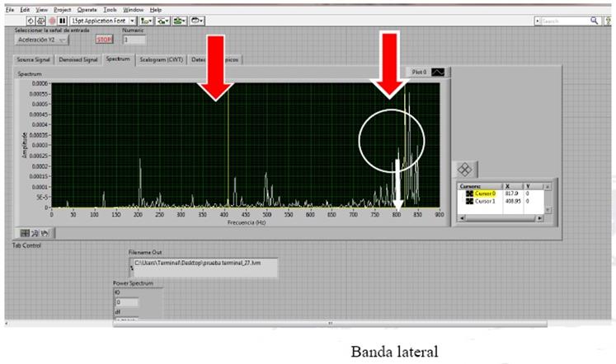Activate the graph zoom tool

point(35,233)
